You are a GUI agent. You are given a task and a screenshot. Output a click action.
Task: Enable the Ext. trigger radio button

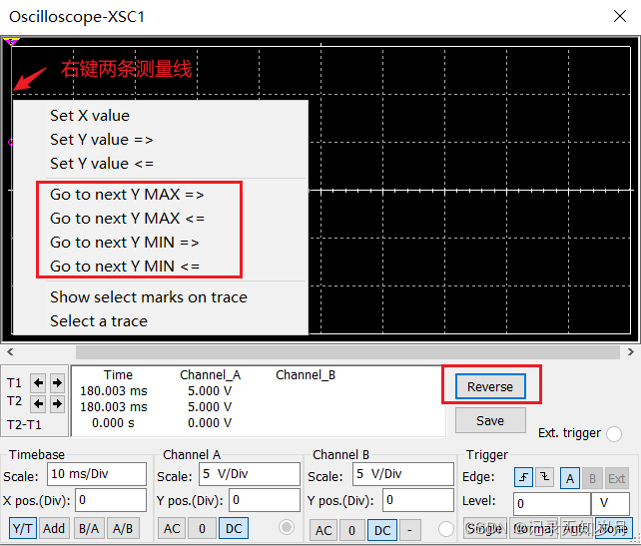(x=614, y=433)
